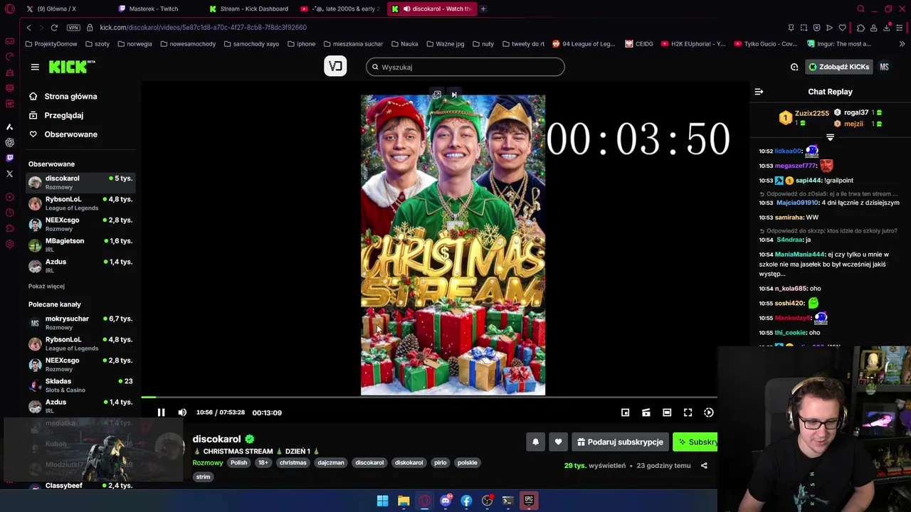The width and height of the screenshot is (911, 512).
Task: Enter fullscreen mode in the video player
Action: coord(688,412)
